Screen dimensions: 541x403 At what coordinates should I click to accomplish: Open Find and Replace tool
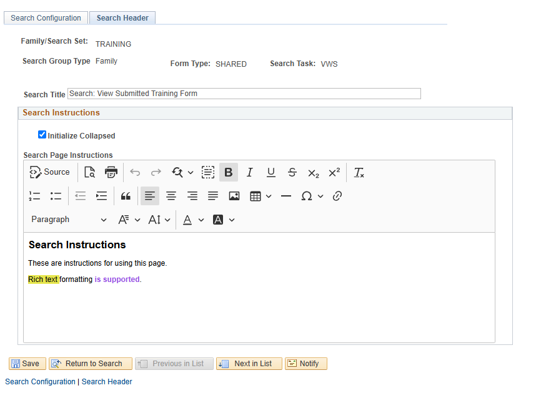[x=177, y=172]
